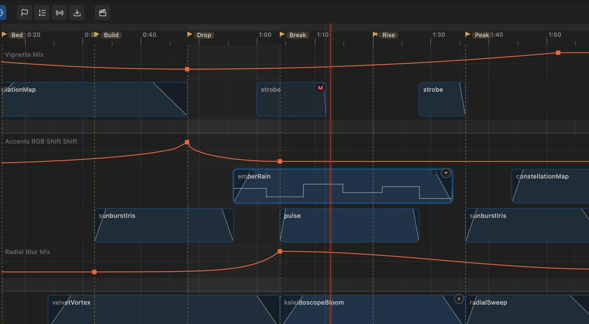This screenshot has width=589, height=324.
Task: Select the strobe clip ending at Peak marker
Action: 442,99
